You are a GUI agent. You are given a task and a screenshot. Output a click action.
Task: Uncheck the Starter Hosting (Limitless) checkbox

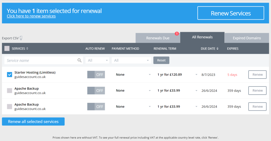10,75
